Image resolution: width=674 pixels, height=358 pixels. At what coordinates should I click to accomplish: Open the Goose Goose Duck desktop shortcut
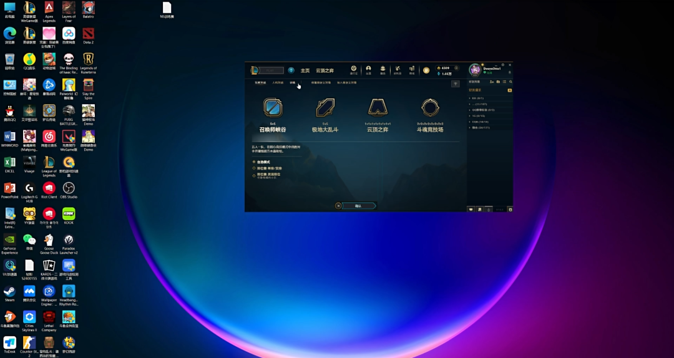49,244
